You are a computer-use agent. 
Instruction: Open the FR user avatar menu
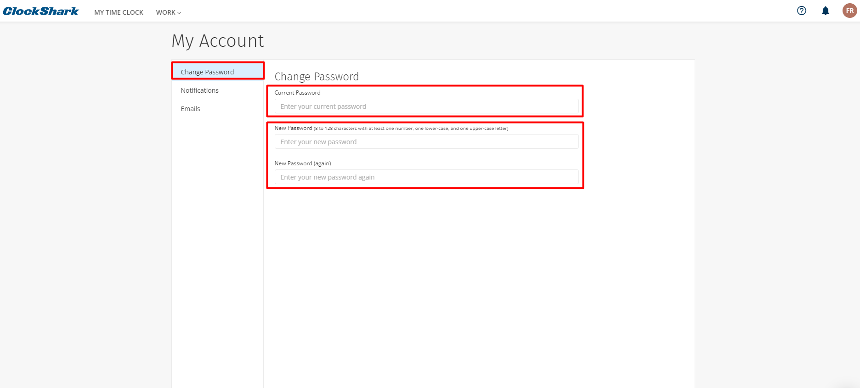pos(850,11)
